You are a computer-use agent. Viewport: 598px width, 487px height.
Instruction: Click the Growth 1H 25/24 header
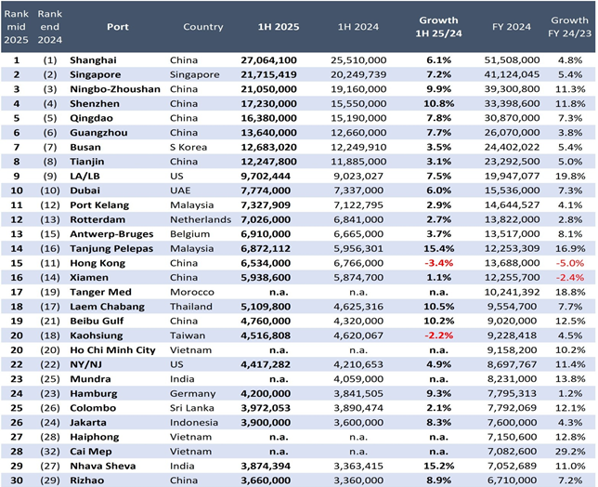438,27
